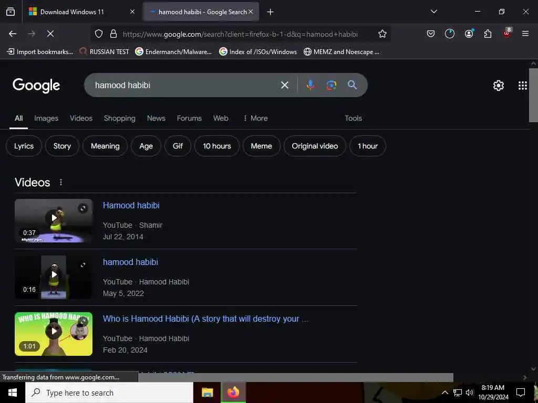Open hamood habibi video from May 5, 2022

coord(130,262)
